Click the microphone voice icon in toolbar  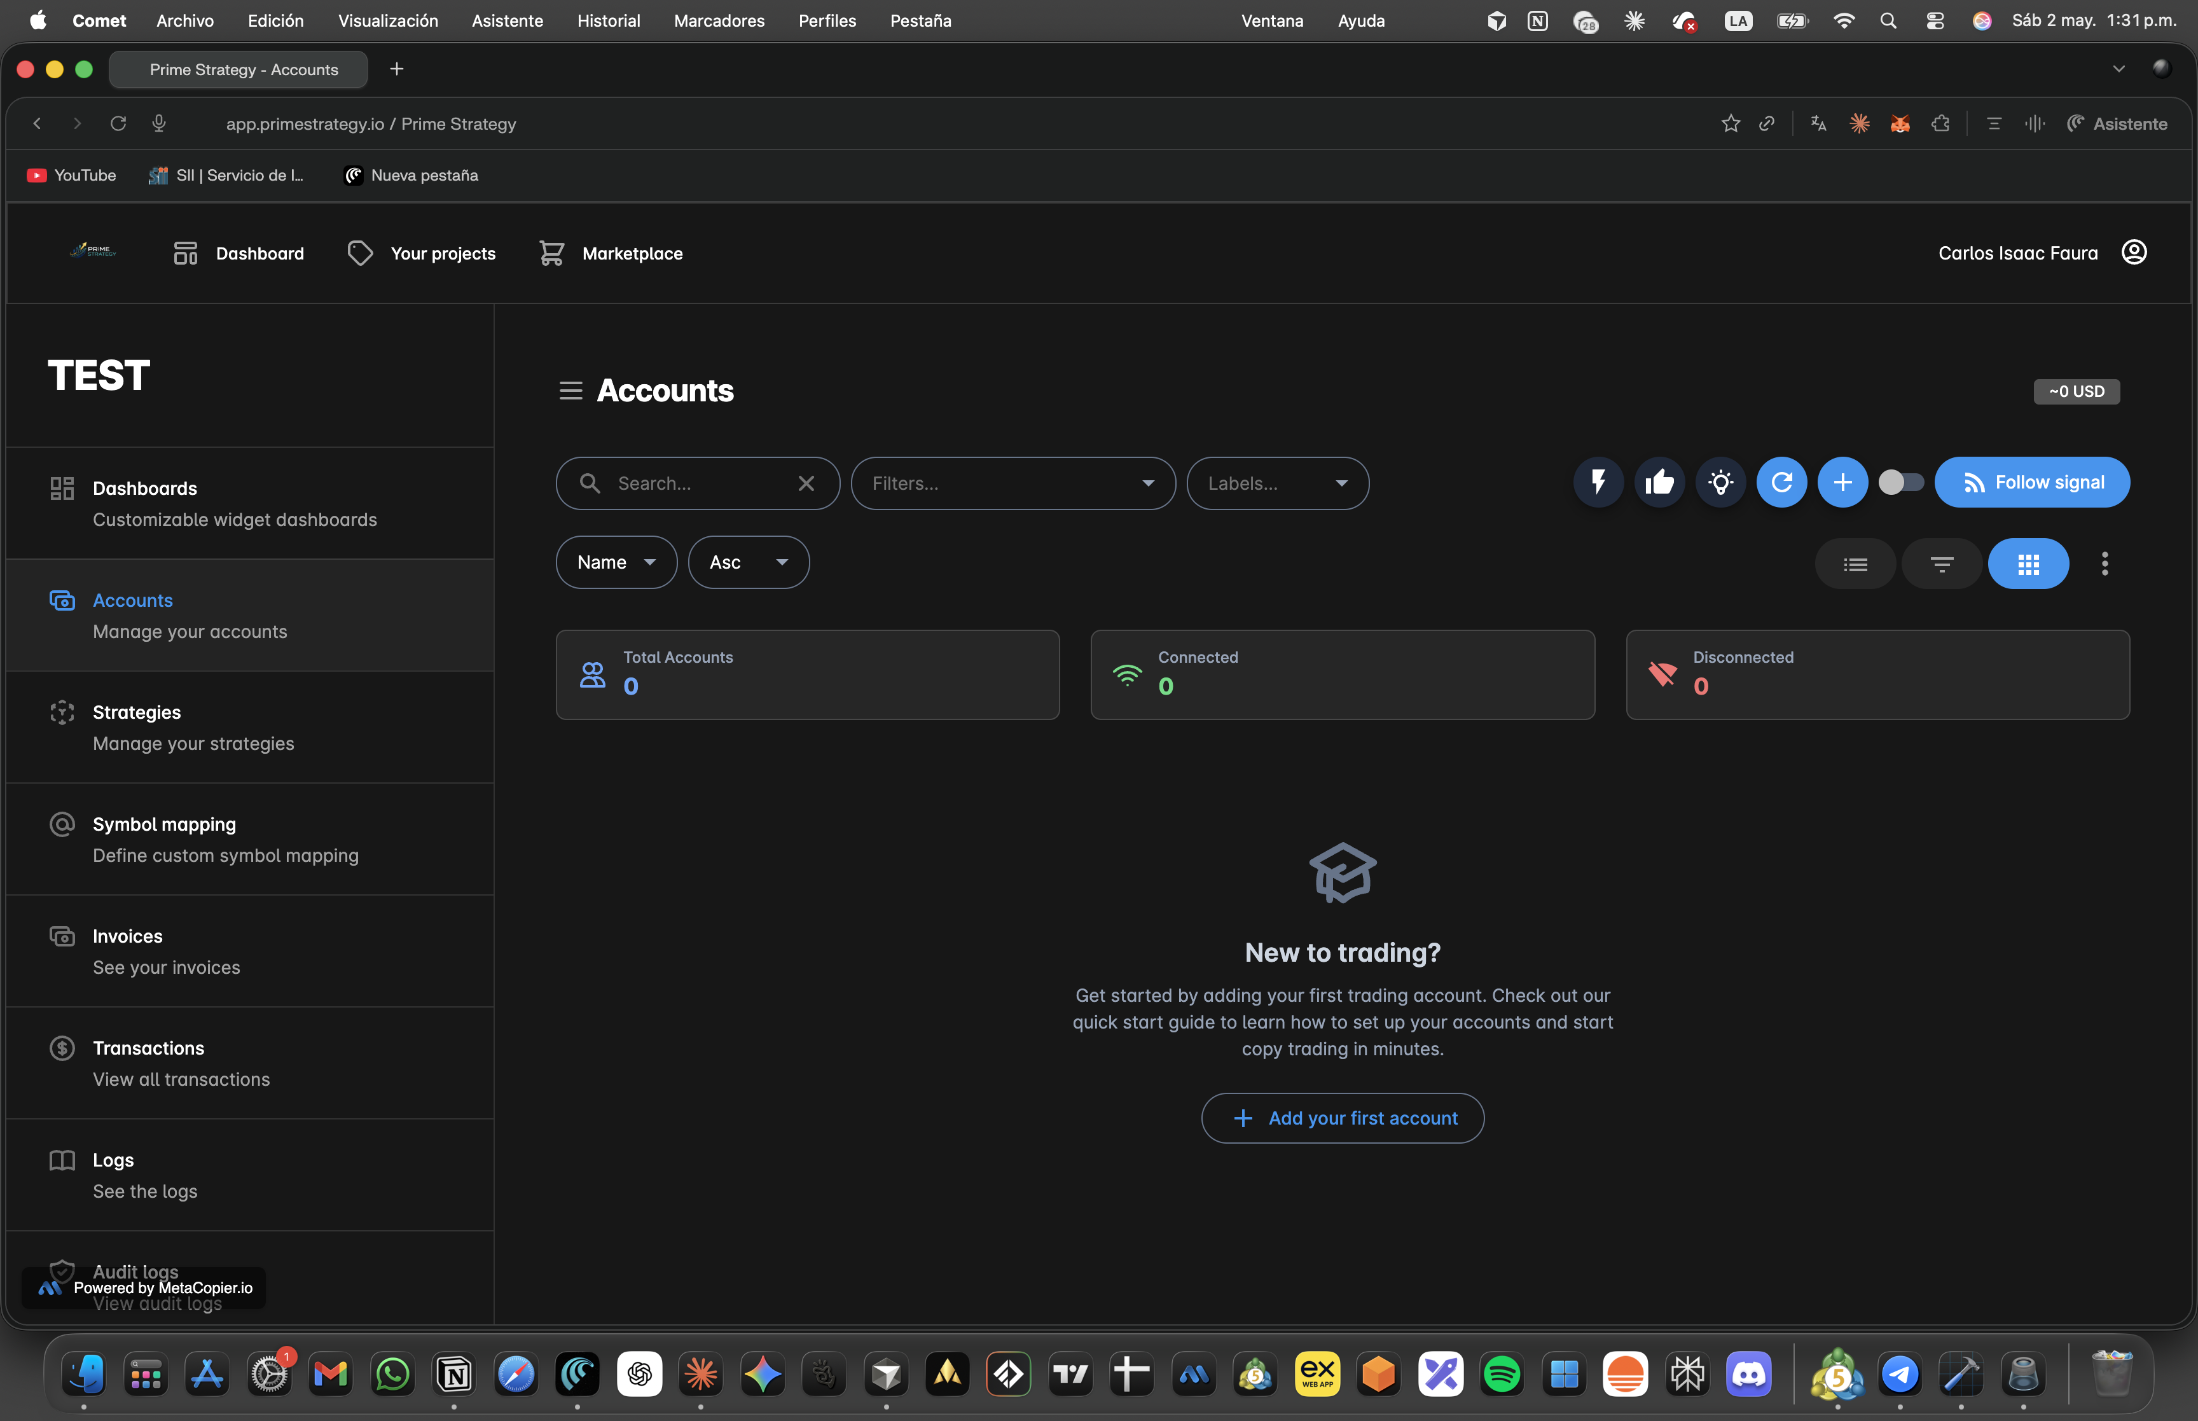(158, 123)
